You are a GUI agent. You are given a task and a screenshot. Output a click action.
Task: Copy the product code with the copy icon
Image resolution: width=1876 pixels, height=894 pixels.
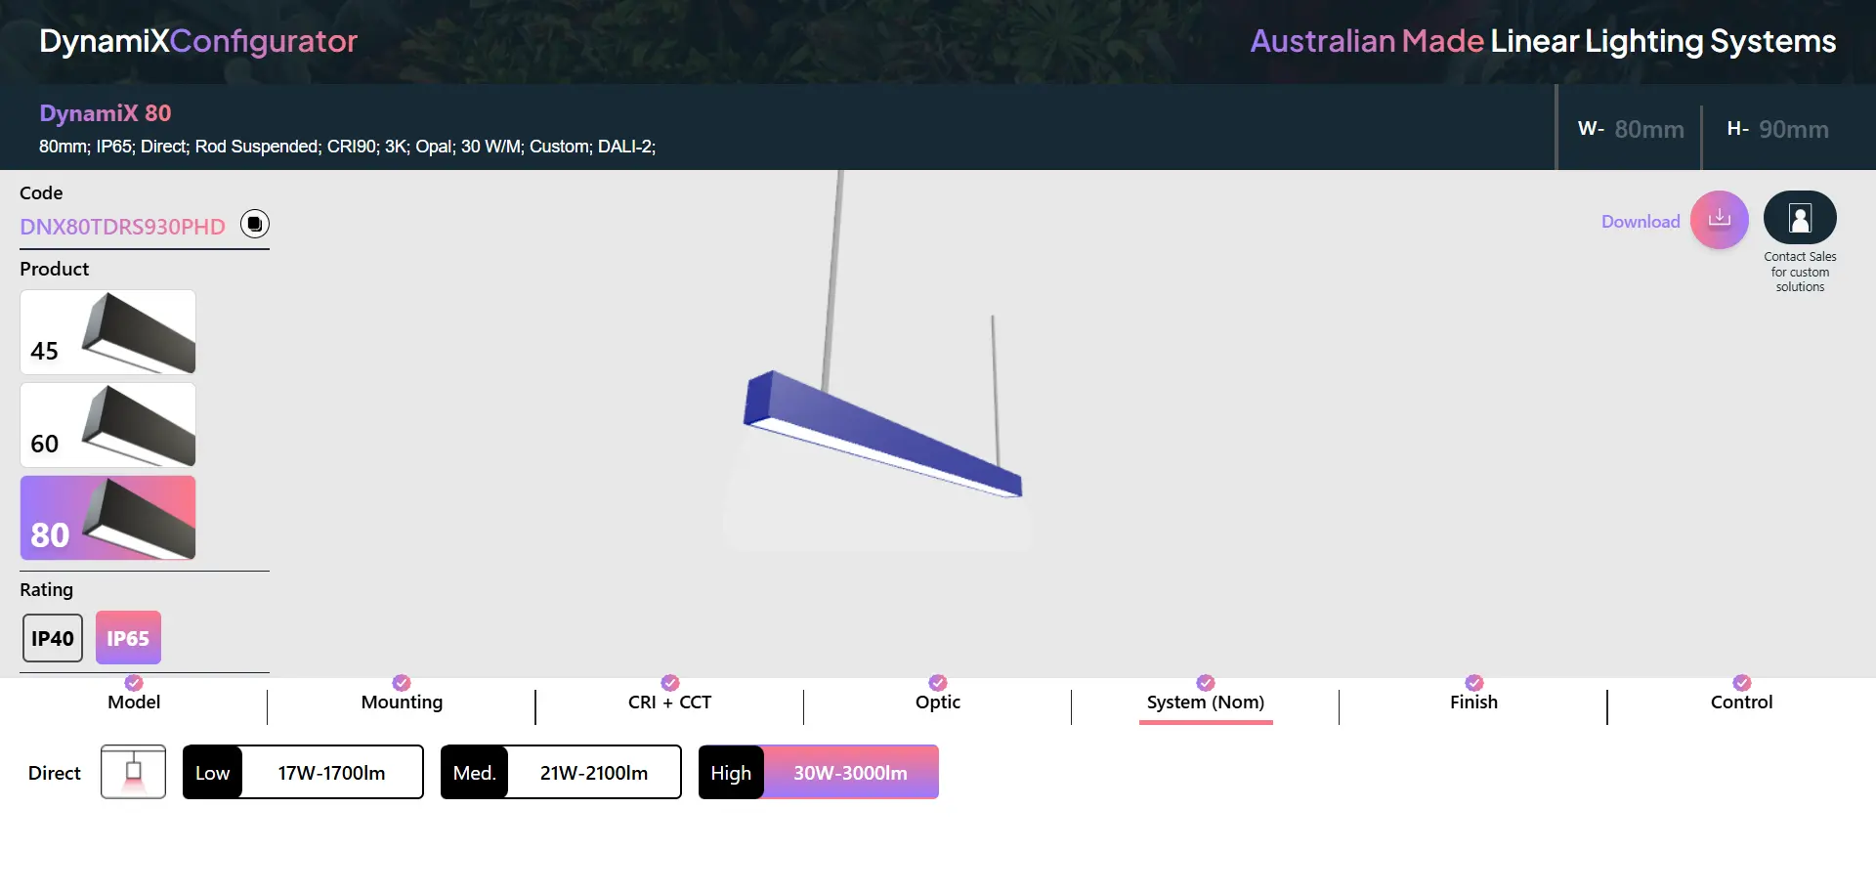(255, 224)
